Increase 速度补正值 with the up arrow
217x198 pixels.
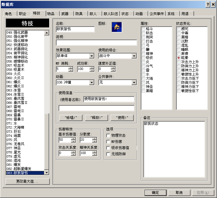[113, 68]
